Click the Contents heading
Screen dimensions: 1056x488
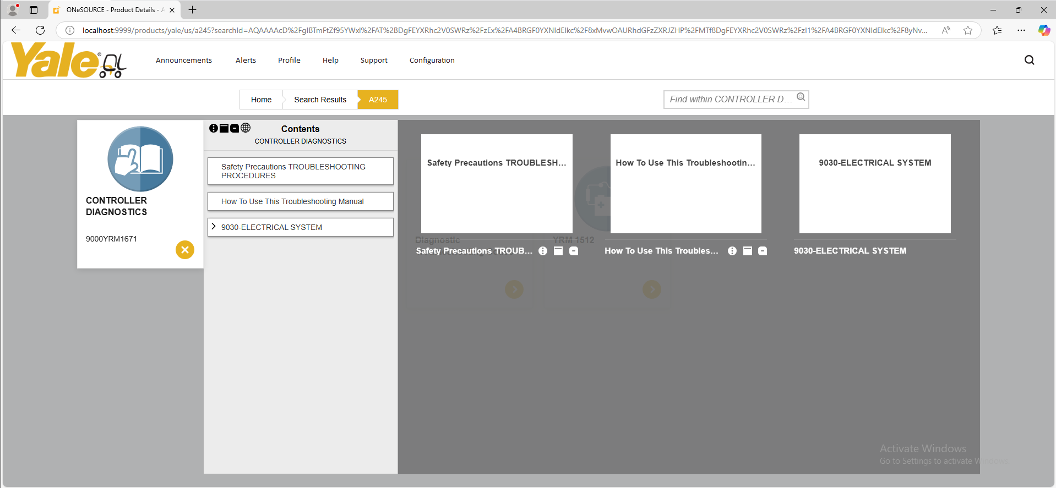click(300, 129)
